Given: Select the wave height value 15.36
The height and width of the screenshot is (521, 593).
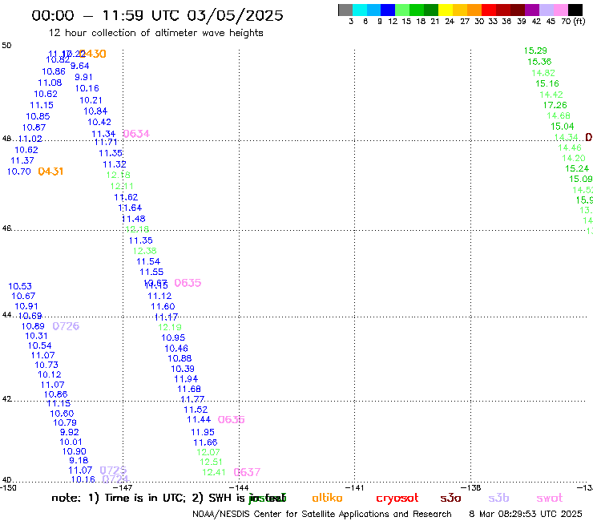Looking at the screenshot, I should pyautogui.click(x=539, y=62).
